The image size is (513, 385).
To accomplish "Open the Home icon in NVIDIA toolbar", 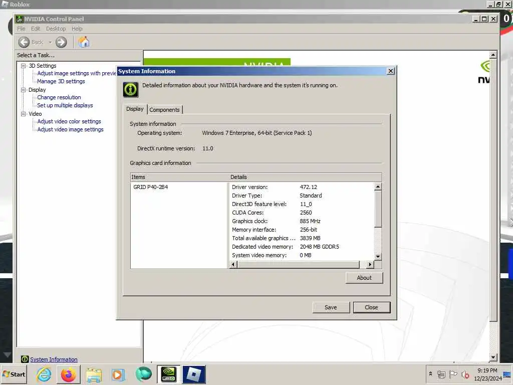I will tap(84, 42).
